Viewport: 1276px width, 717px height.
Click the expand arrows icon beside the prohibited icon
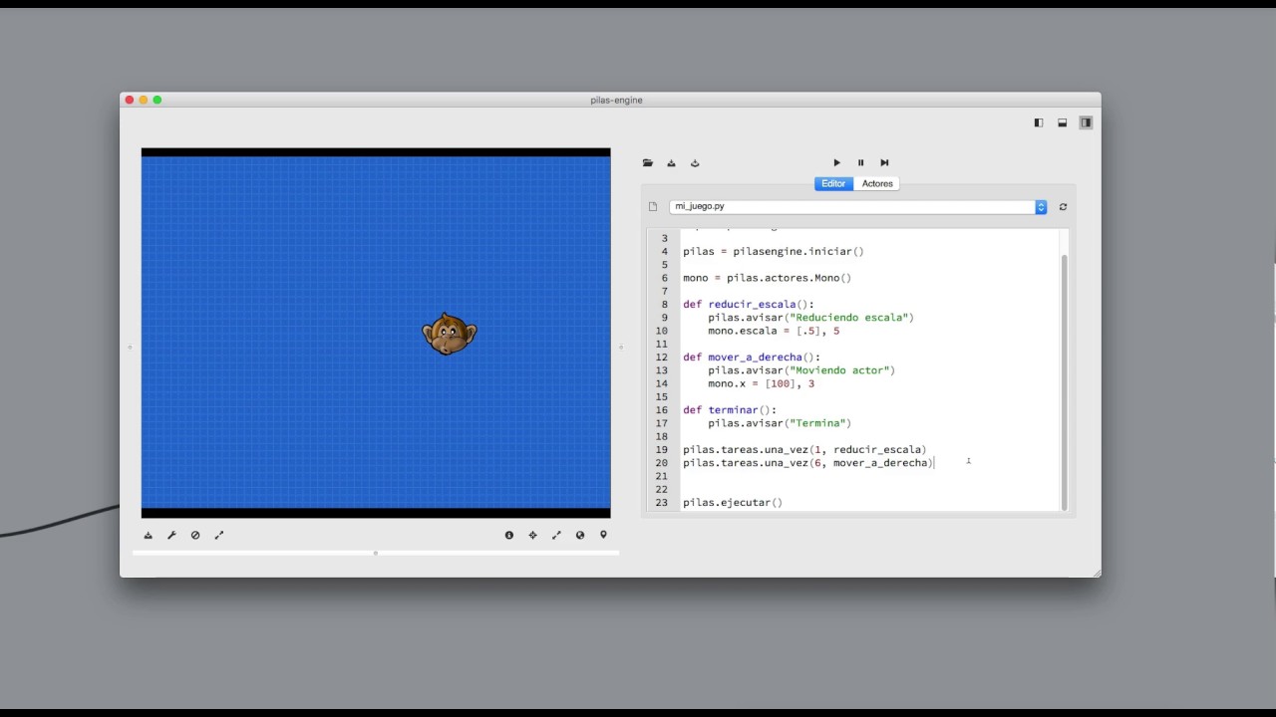tap(219, 535)
